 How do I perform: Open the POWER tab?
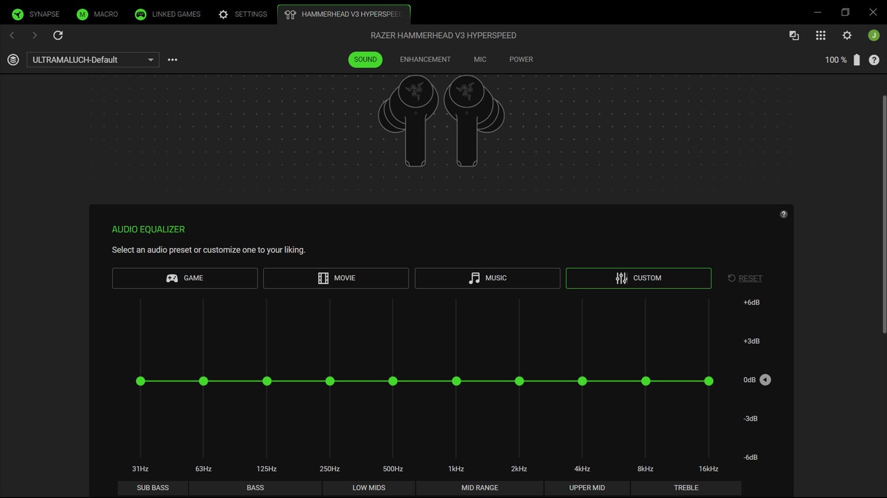521,59
